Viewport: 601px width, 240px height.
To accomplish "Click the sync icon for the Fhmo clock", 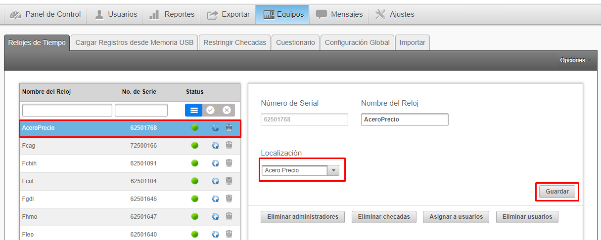I will point(216,216).
